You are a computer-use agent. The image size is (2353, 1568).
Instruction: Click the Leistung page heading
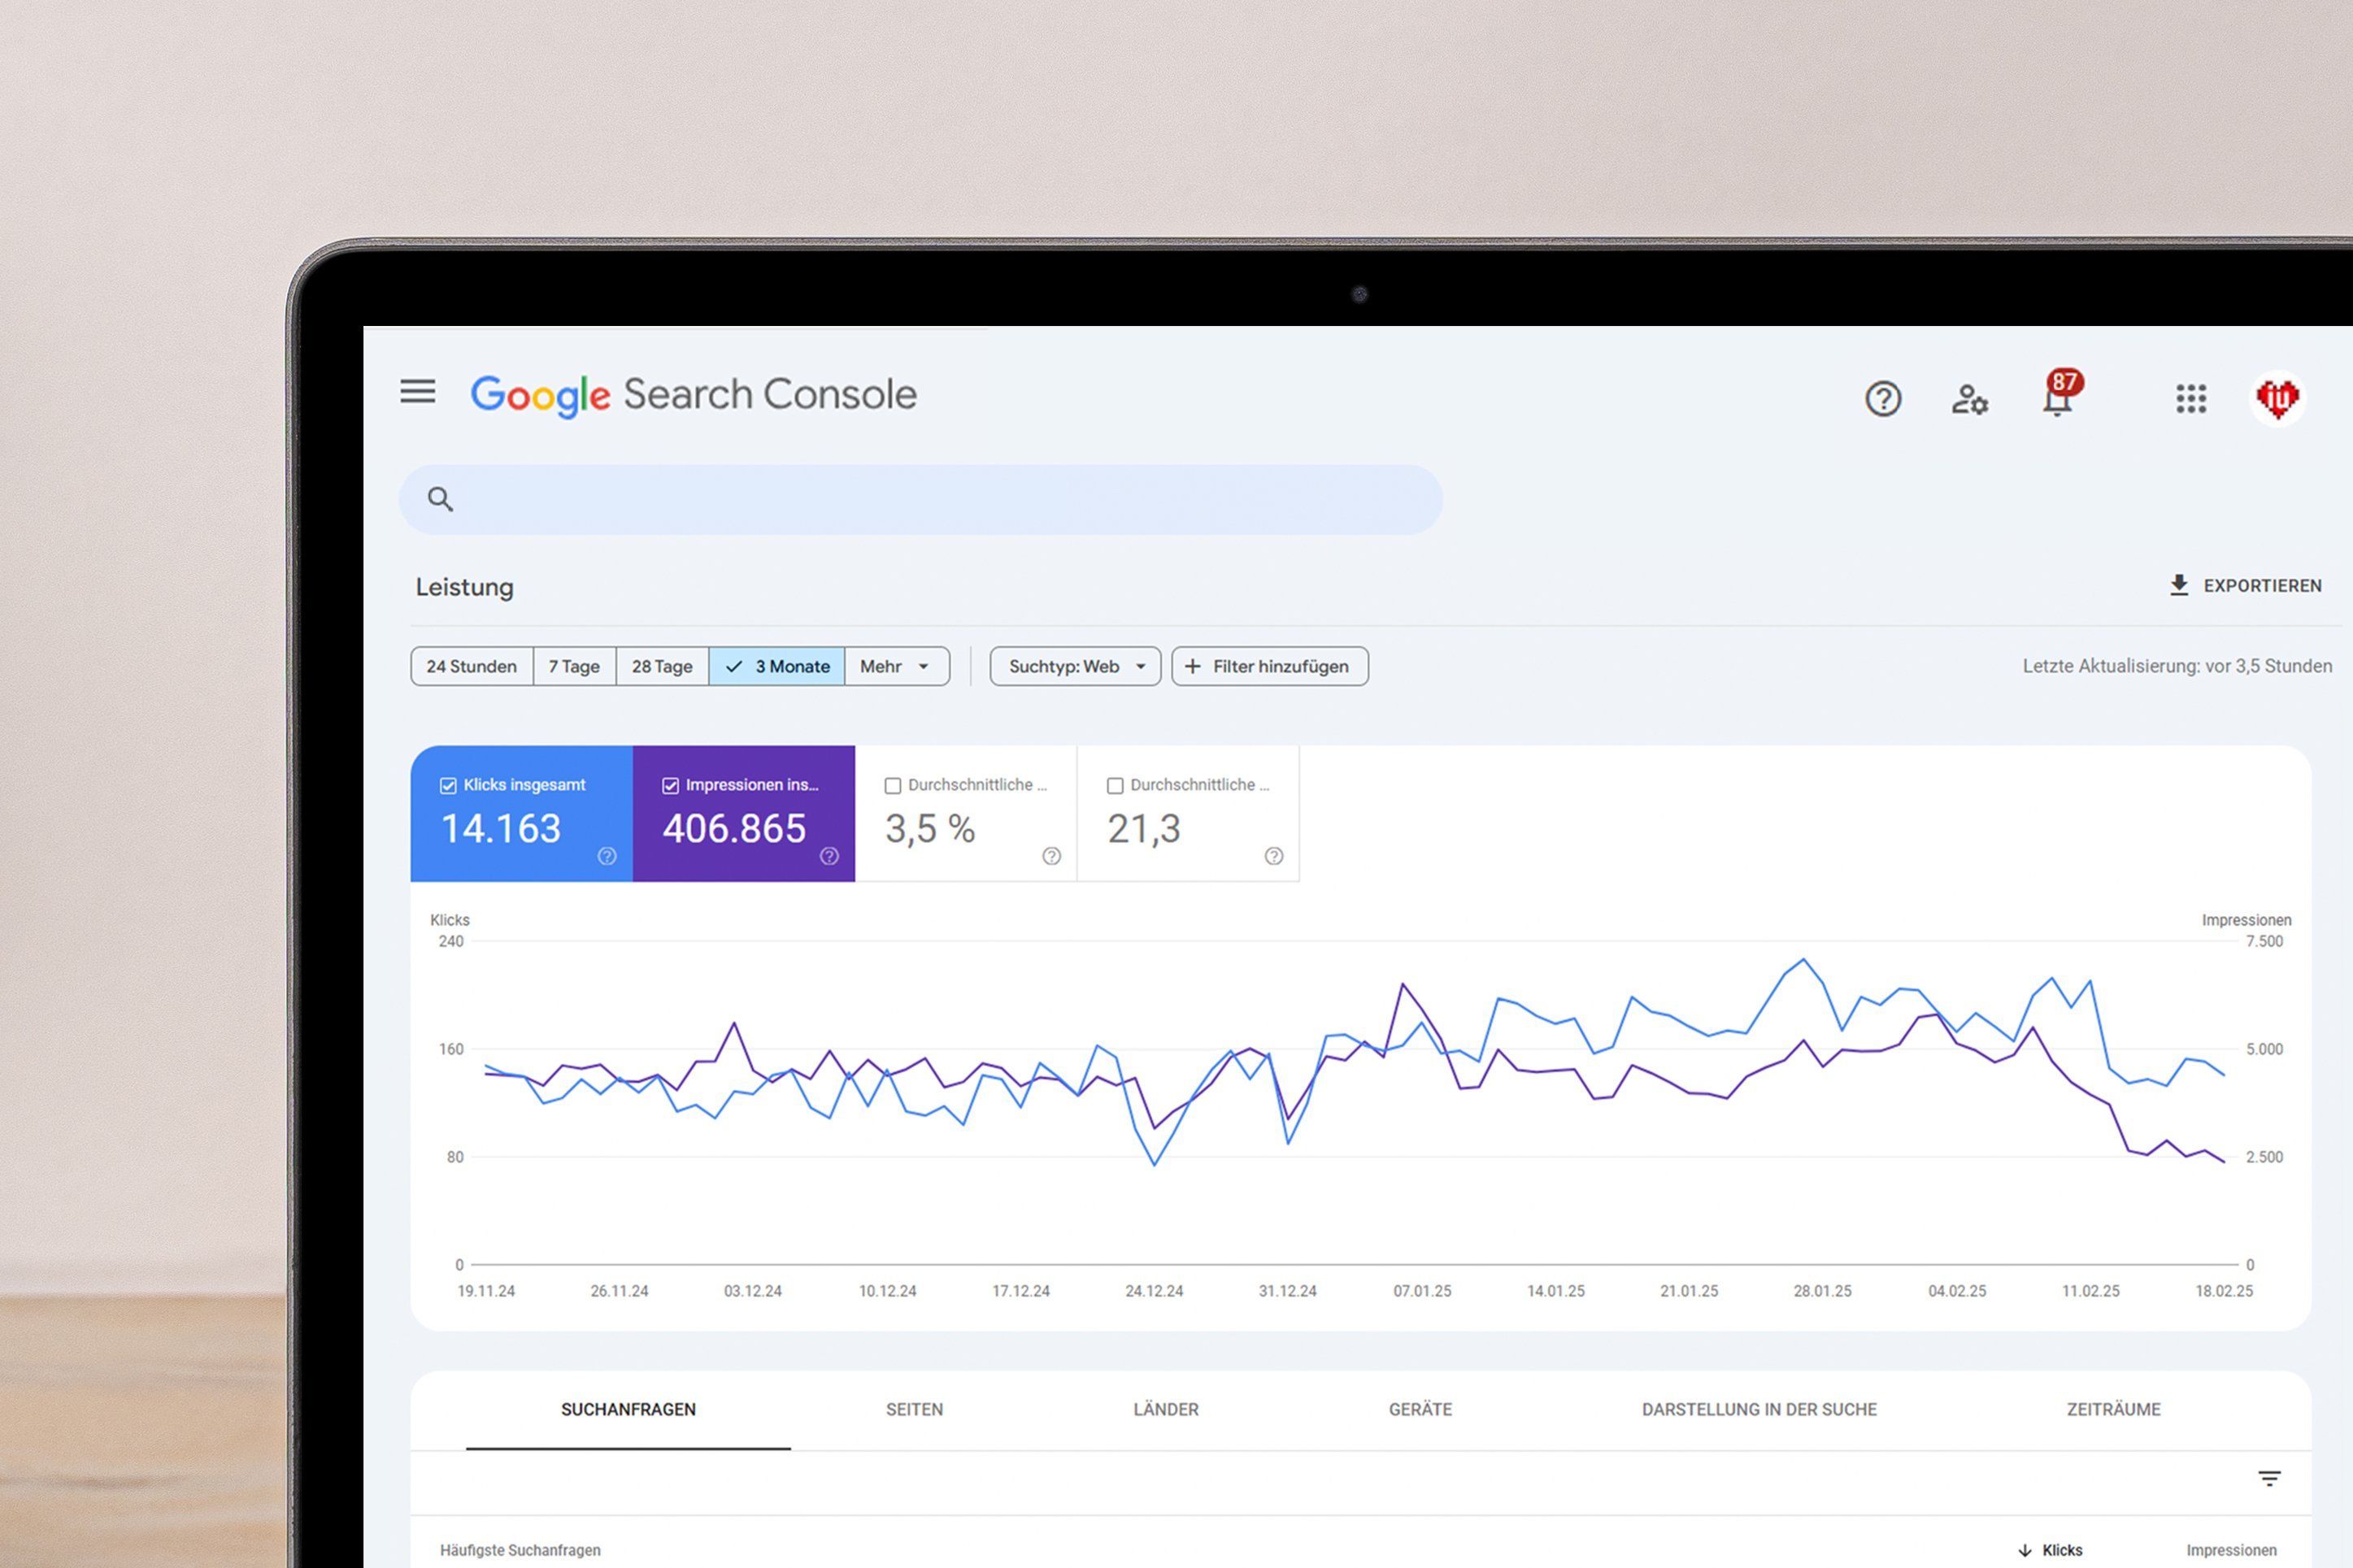click(464, 587)
